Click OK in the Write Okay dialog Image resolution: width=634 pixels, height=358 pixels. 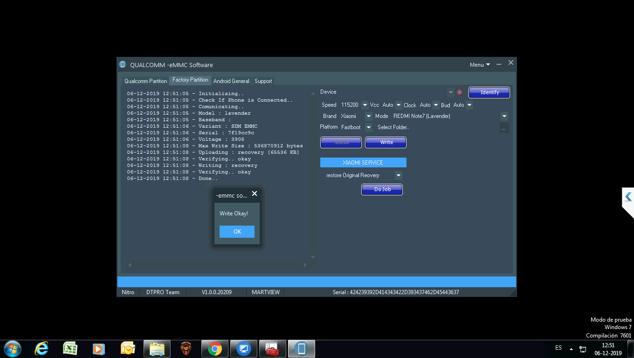click(x=237, y=232)
